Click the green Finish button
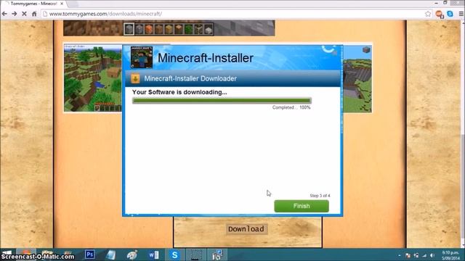This screenshot has width=465, height=261. tap(302, 206)
